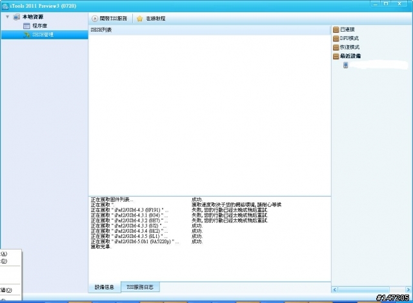Collapse the 本地資源 tree node arrow
The width and height of the screenshot is (413, 303).
[x=8, y=17]
